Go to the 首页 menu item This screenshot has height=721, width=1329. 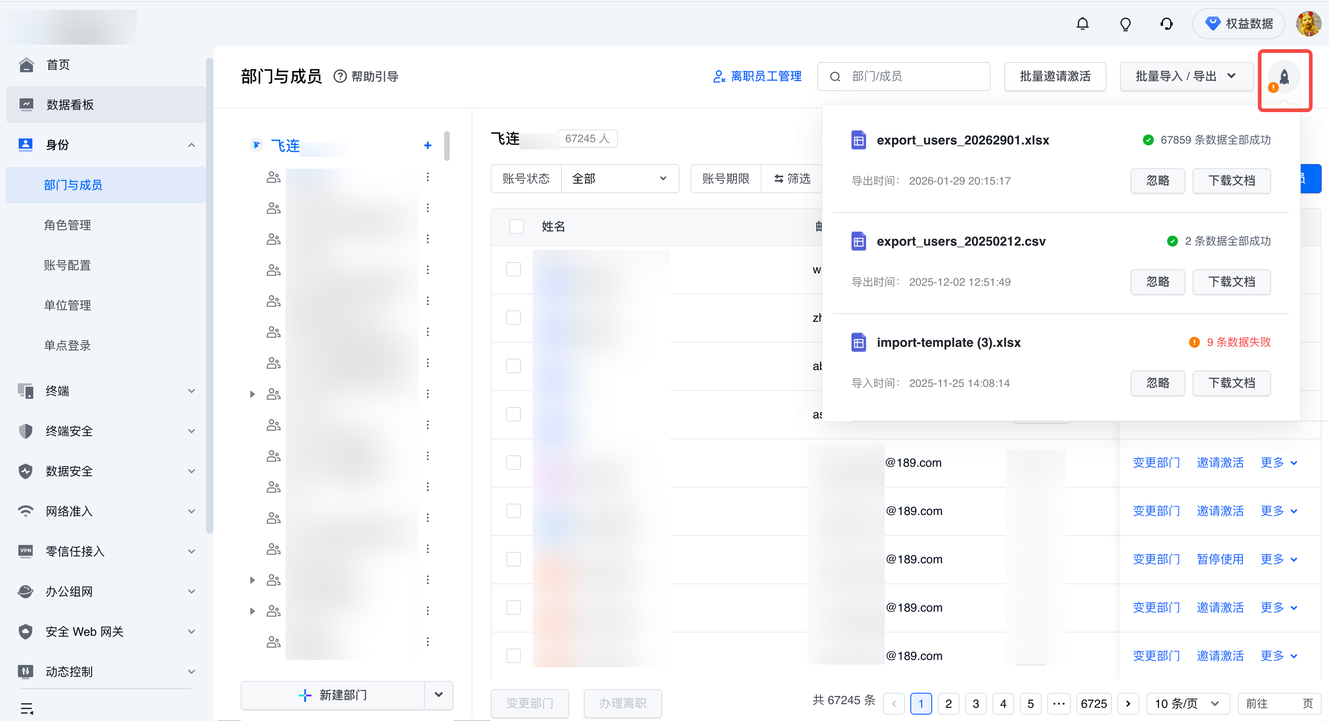[x=106, y=65]
